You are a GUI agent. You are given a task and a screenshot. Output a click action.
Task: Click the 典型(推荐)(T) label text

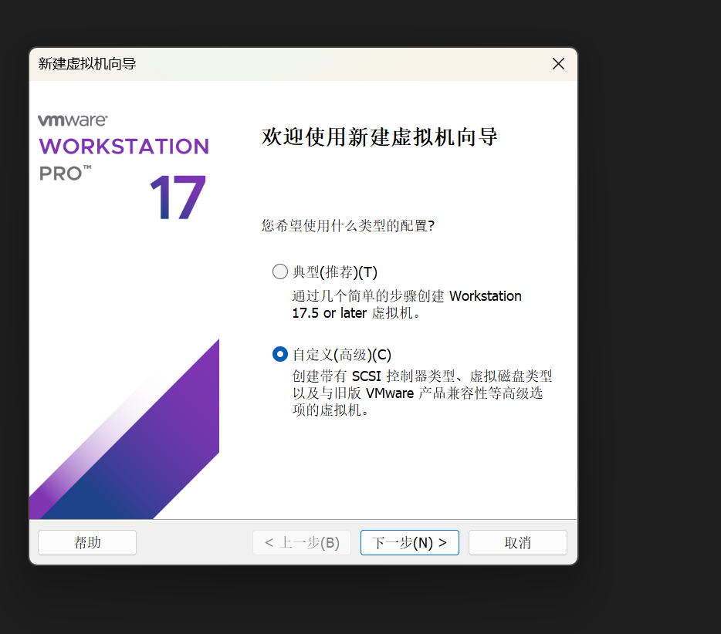[x=335, y=272]
